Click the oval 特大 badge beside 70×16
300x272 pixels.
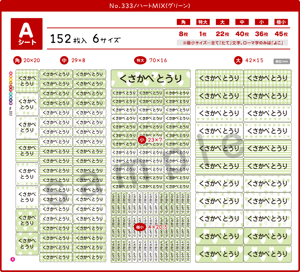tap(140, 61)
